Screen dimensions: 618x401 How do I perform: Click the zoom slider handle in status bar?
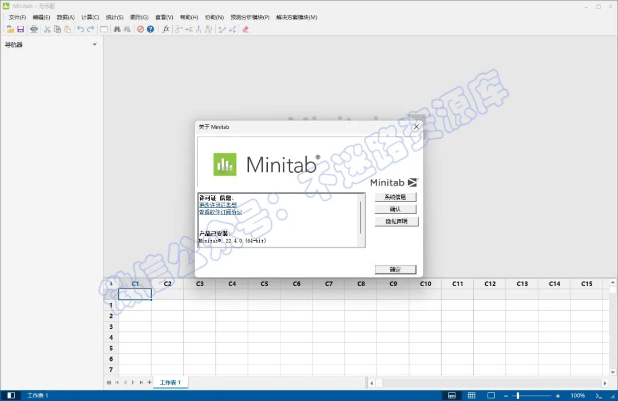(x=518, y=395)
